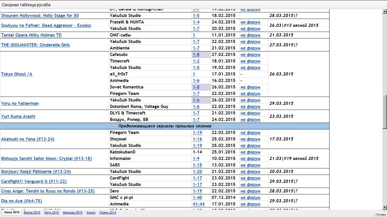Open the Осень 2014 tab
Screen dimensions: 387x217
pyautogui.click(x=108, y=212)
